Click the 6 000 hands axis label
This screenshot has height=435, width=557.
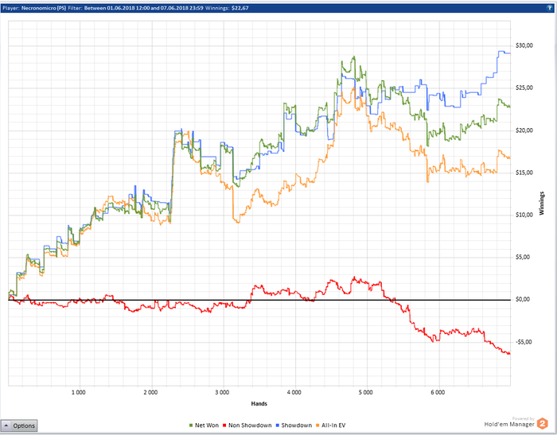(438, 392)
